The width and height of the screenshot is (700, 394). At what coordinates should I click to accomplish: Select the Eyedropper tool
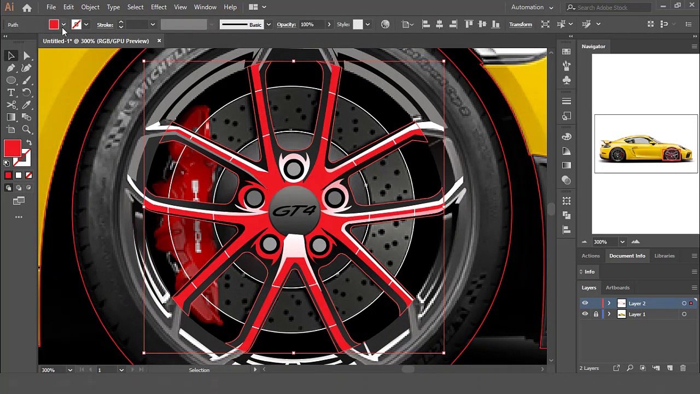click(x=27, y=105)
